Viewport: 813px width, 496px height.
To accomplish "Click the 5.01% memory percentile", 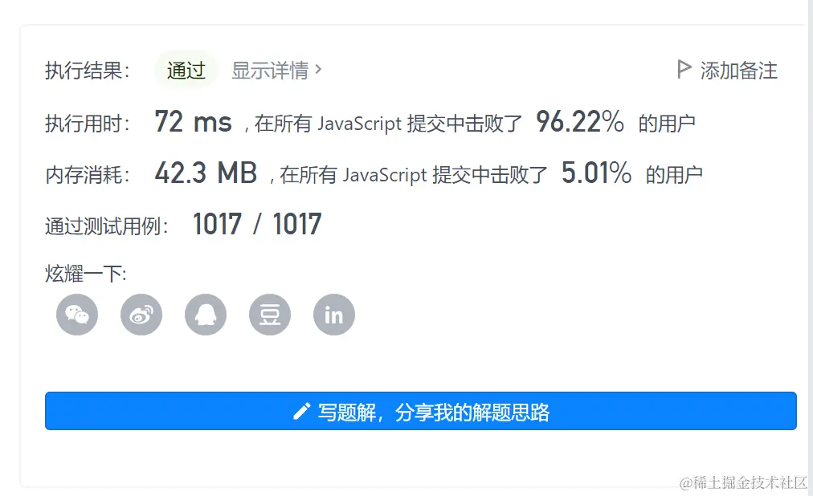I will [596, 173].
